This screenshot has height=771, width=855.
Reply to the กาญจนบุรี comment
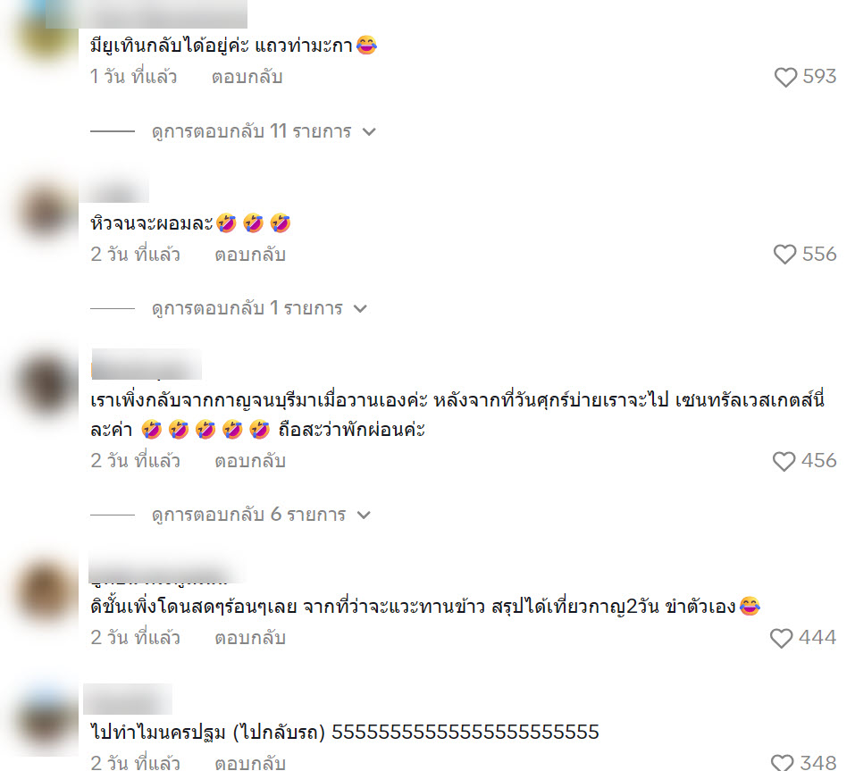point(250,461)
